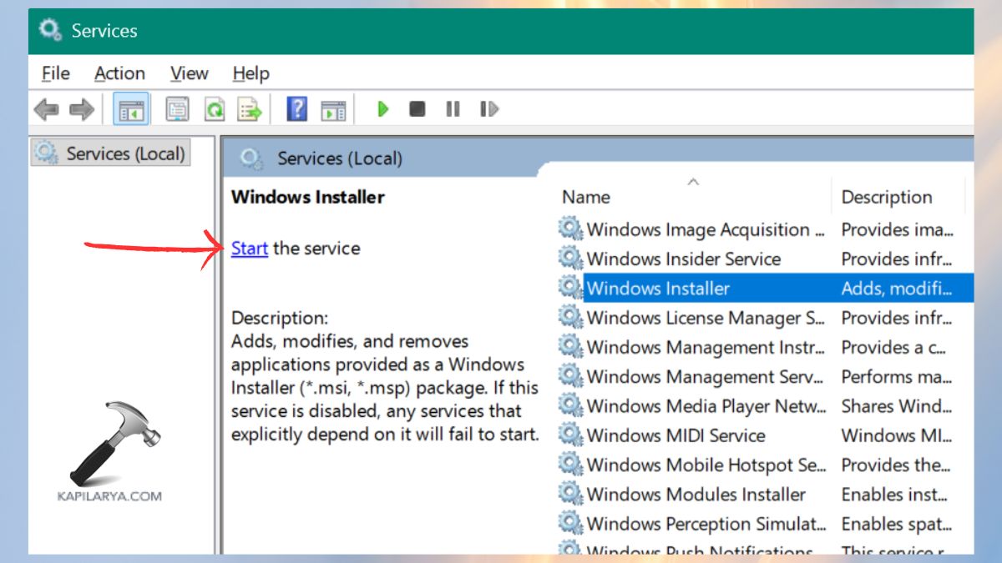Pause the service using the pause icon
The image size is (1002, 563).
tap(452, 108)
